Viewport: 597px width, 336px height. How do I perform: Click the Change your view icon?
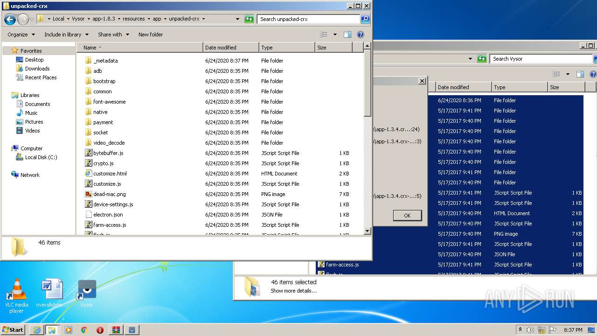(x=324, y=35)
